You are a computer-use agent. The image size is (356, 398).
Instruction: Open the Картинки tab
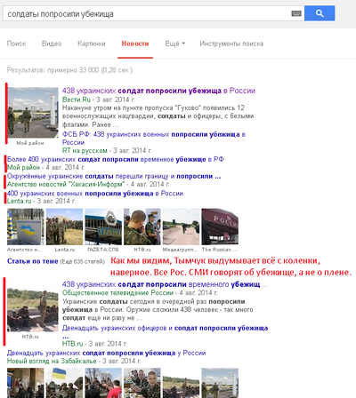(92, 44)
